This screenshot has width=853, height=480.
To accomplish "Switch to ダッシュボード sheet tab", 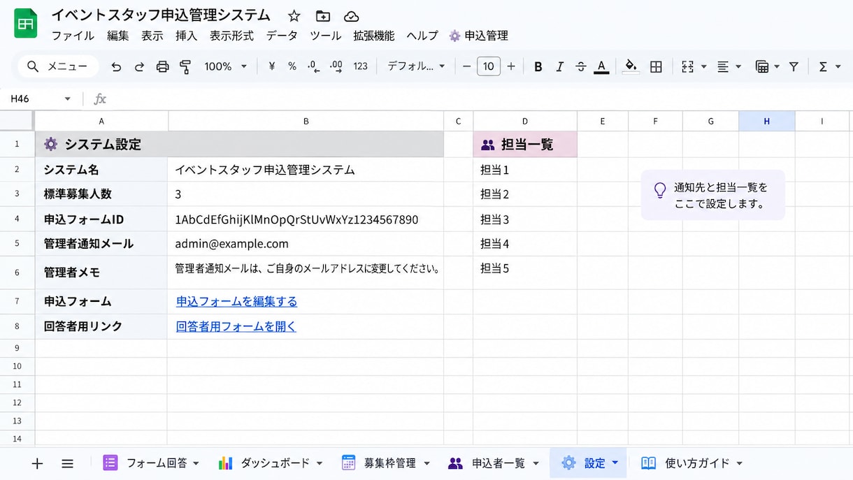I will click(270, 463).
